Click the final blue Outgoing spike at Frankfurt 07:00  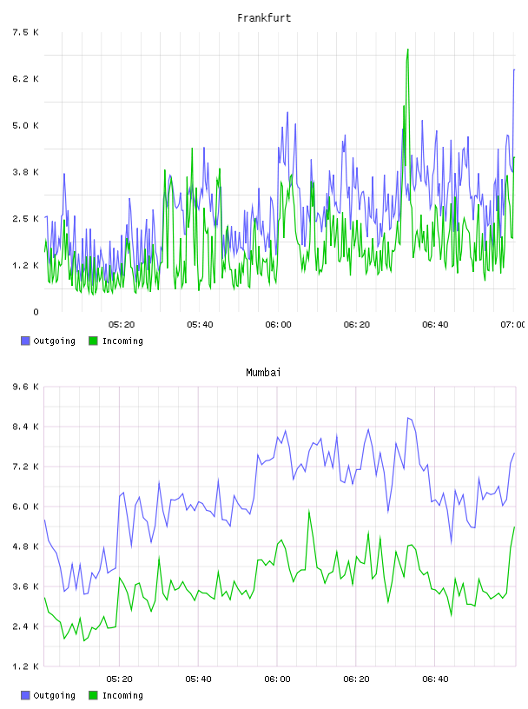coord(514,71)
